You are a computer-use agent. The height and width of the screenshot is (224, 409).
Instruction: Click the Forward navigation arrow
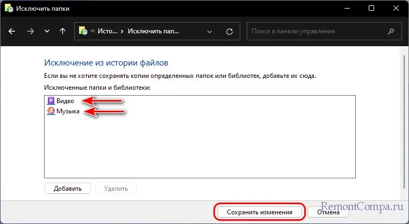30,31
